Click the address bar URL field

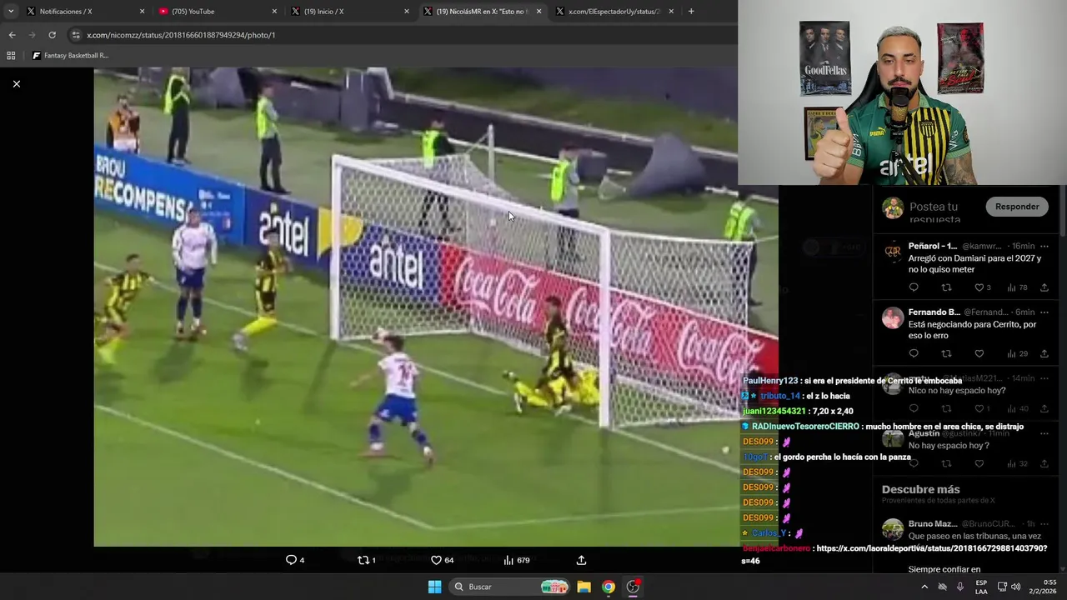pyautogui.click(x=400, y=35)
